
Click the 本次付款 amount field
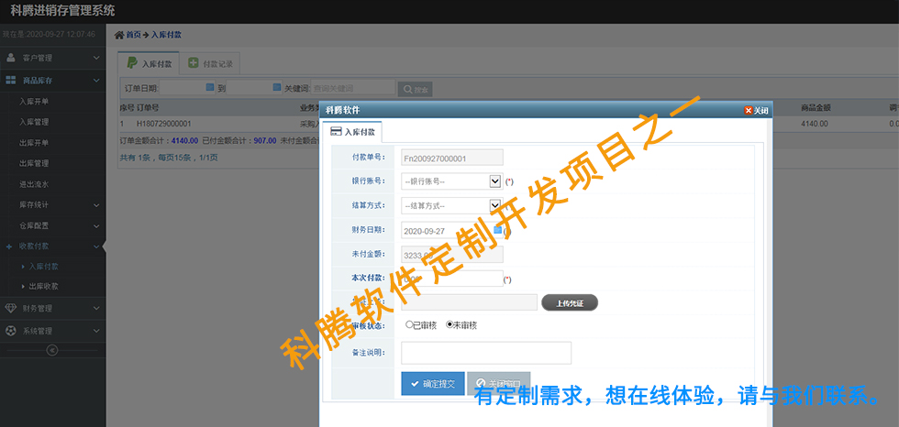coord(451,279)
